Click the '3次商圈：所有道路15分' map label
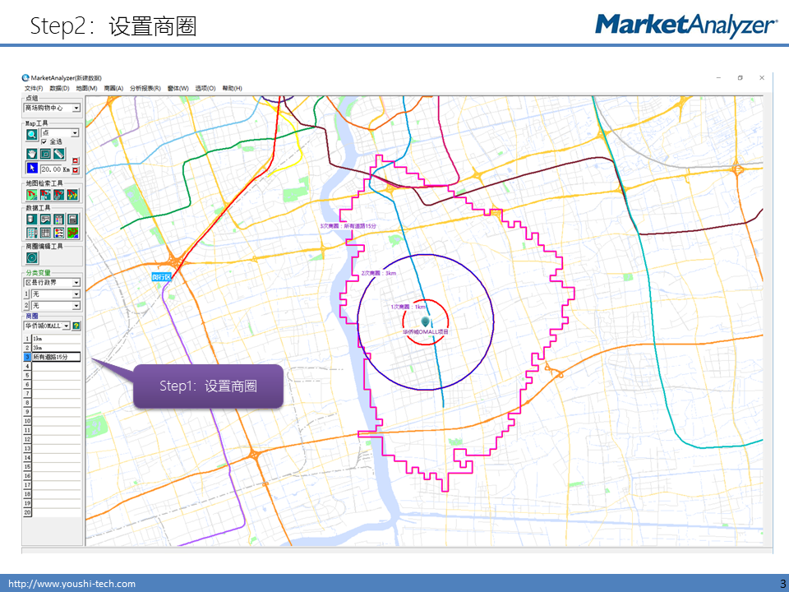This screenshot has width=789, height=592. tap(348, 226)
